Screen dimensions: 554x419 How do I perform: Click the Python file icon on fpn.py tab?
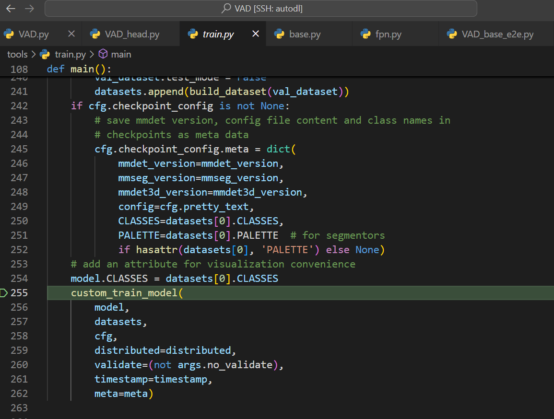click(366, 34)
